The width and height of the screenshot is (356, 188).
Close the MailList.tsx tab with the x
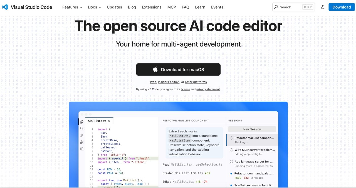pos(109,121)
